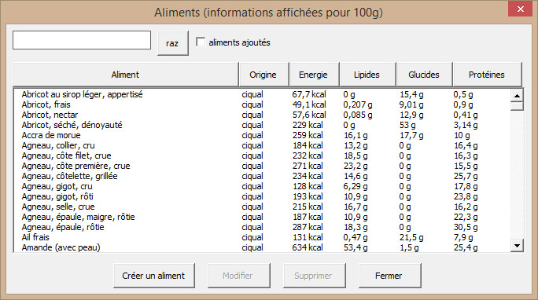
Task: Select the Ail frais row
Action: tap(262, 237)
